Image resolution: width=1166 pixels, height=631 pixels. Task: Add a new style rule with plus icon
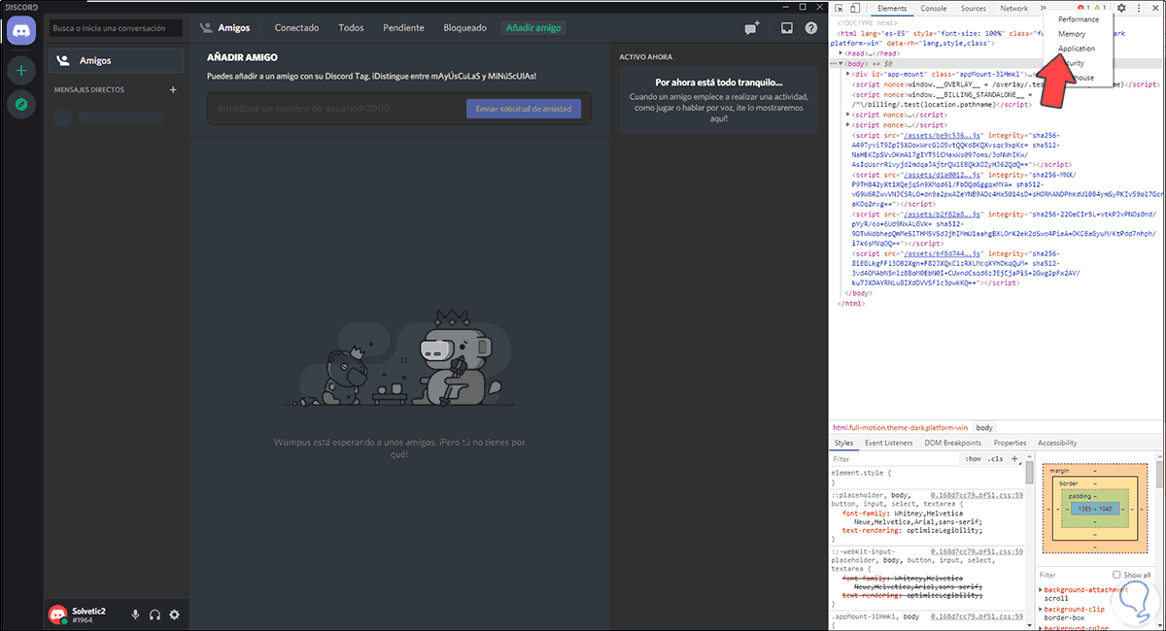coord(1014,459)
